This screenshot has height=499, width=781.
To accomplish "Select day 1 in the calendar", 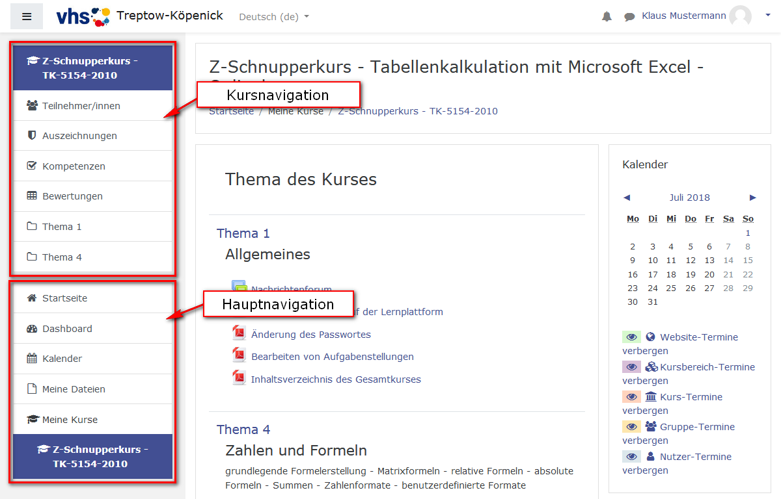I will coord(748,233).
